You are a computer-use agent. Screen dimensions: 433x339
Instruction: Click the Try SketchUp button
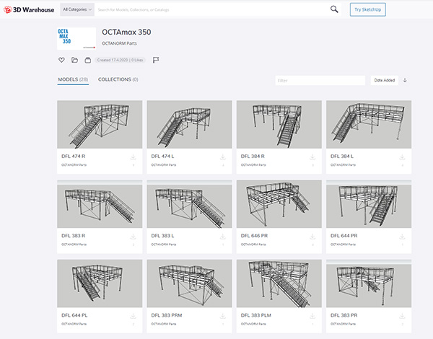(x=367, y=9)
